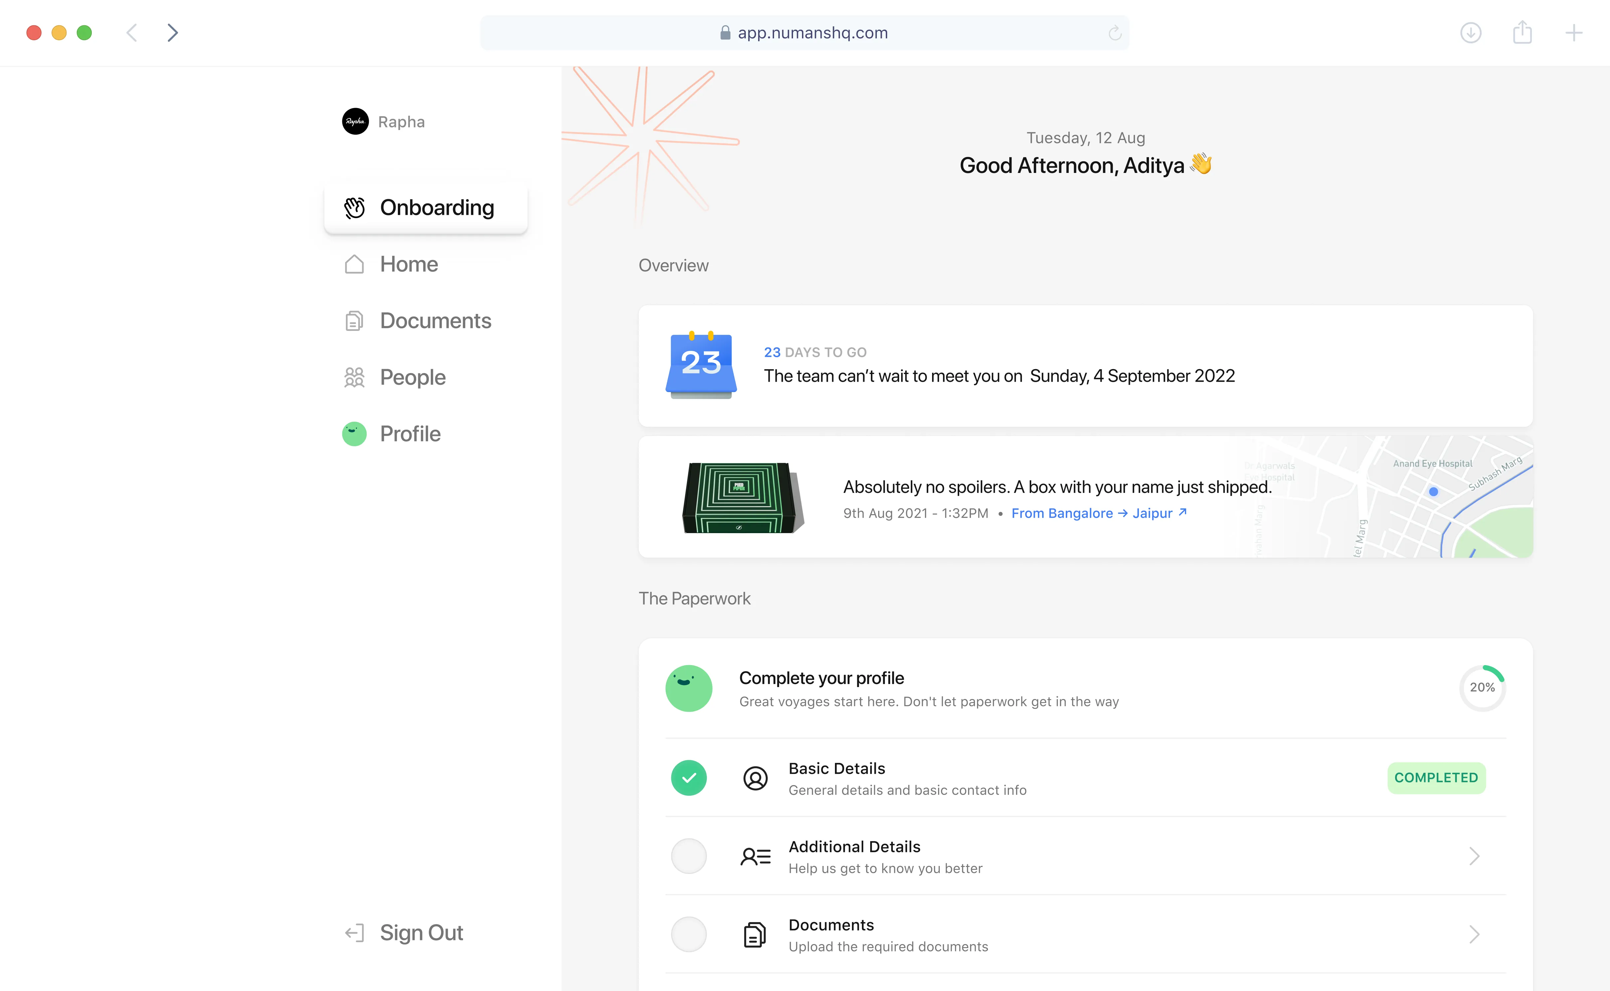Click the browser share icon
Screen dimensions: 1610x991
1522,33
